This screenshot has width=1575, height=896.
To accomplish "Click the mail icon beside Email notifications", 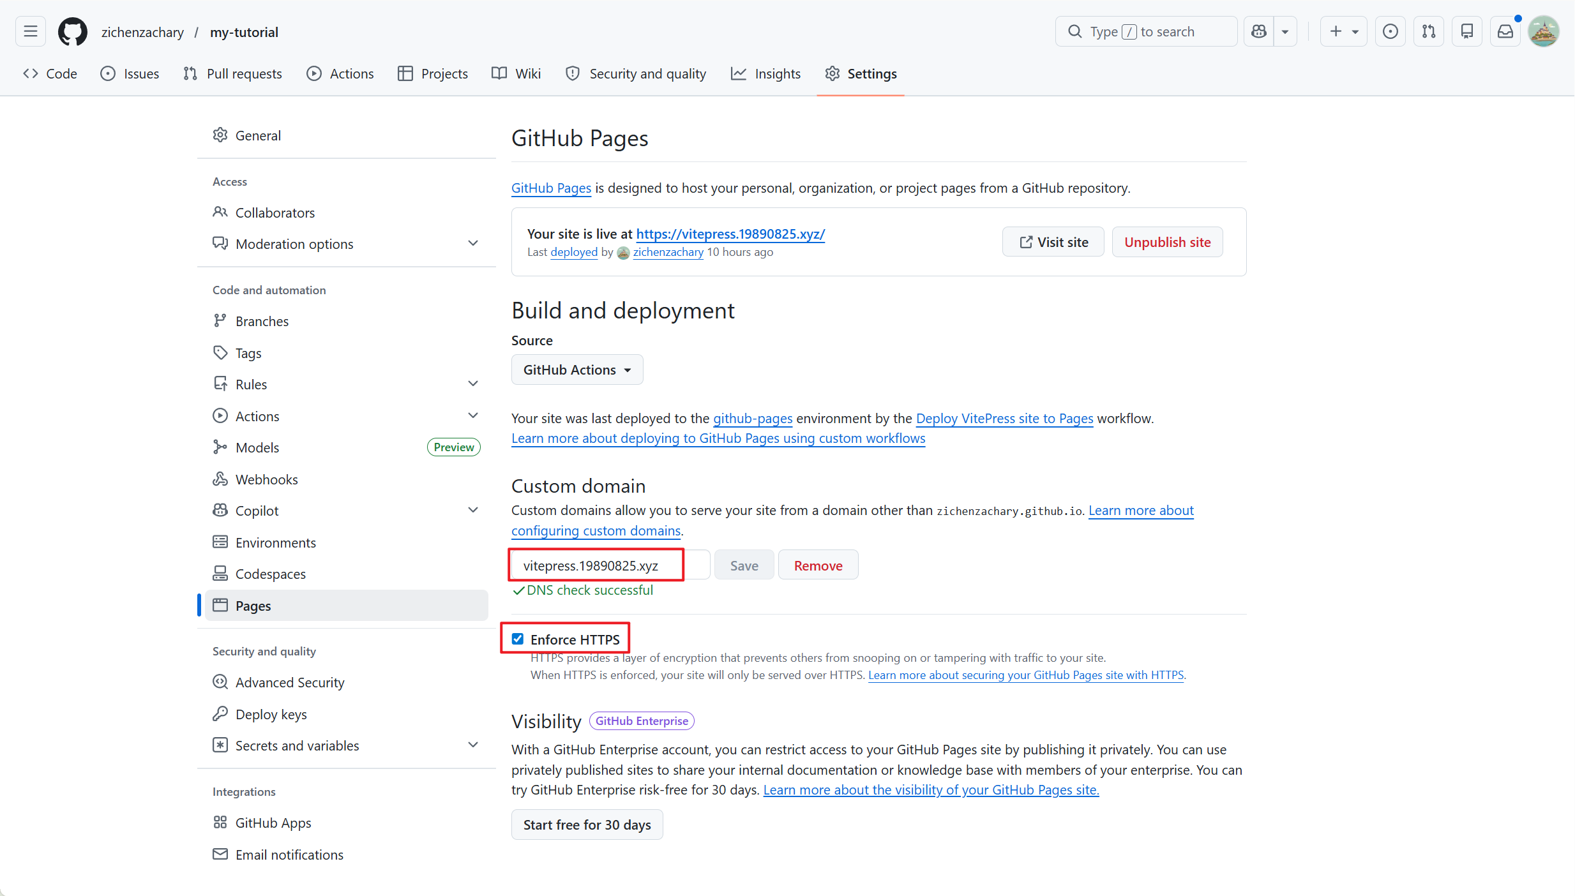I will 220,854.
